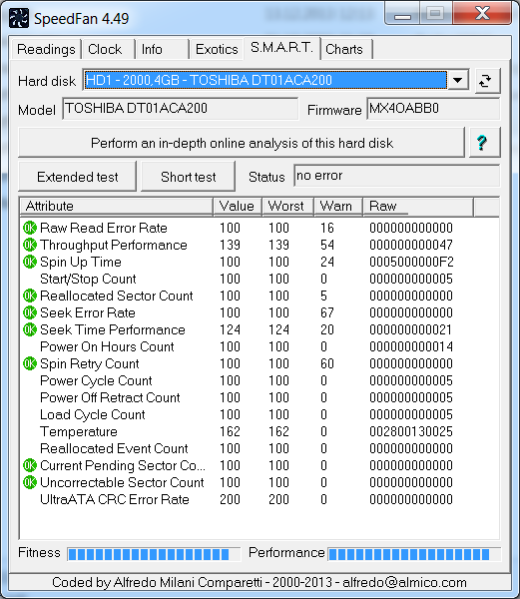Start the Extended test
This screenshot has height=599, width=520.
point(77,177)
